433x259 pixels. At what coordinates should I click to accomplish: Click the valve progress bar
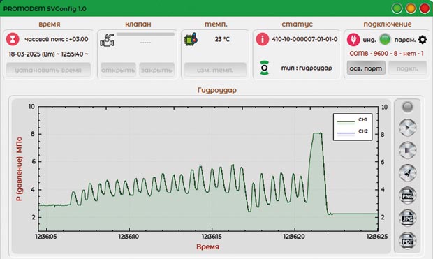[146, 34]
